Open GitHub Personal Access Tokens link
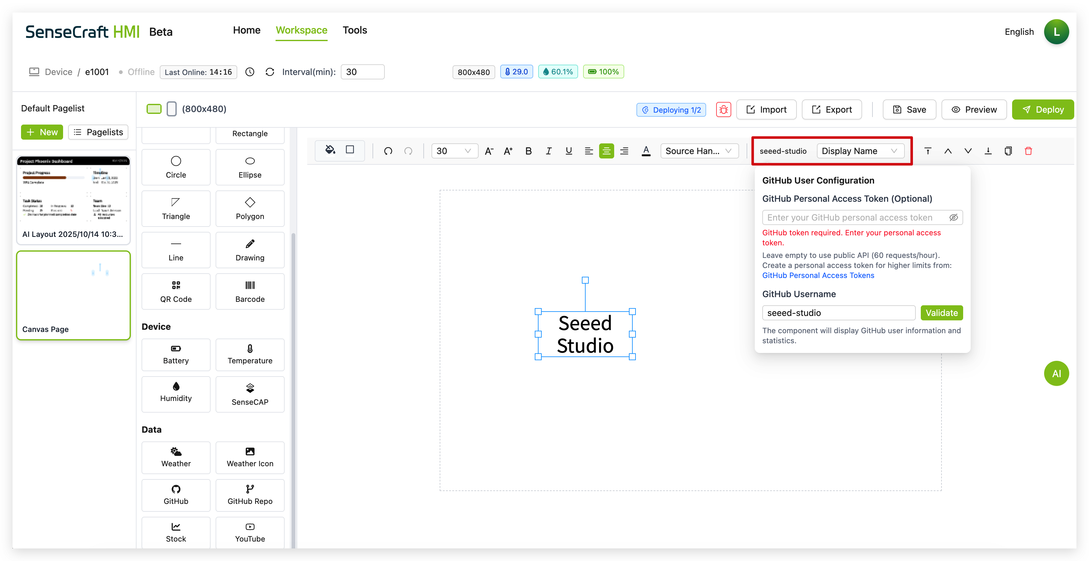1089x561 pixels. coord(818,275)
